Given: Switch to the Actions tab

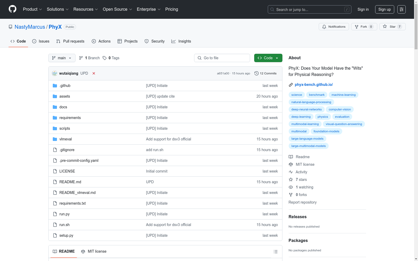Looking at the screenshot, I should 101,41.
